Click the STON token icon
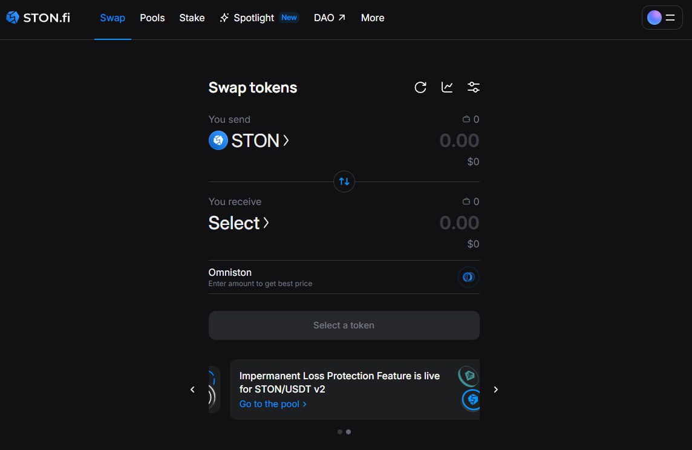 (x=218, y=140)
